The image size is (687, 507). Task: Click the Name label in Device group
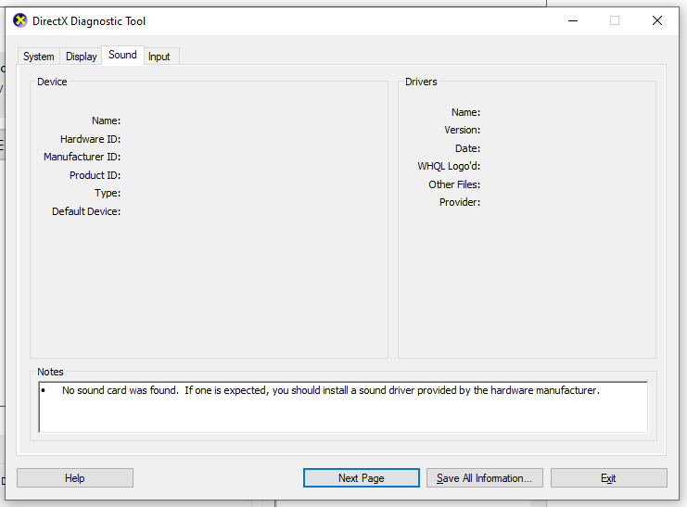(106, 120)
